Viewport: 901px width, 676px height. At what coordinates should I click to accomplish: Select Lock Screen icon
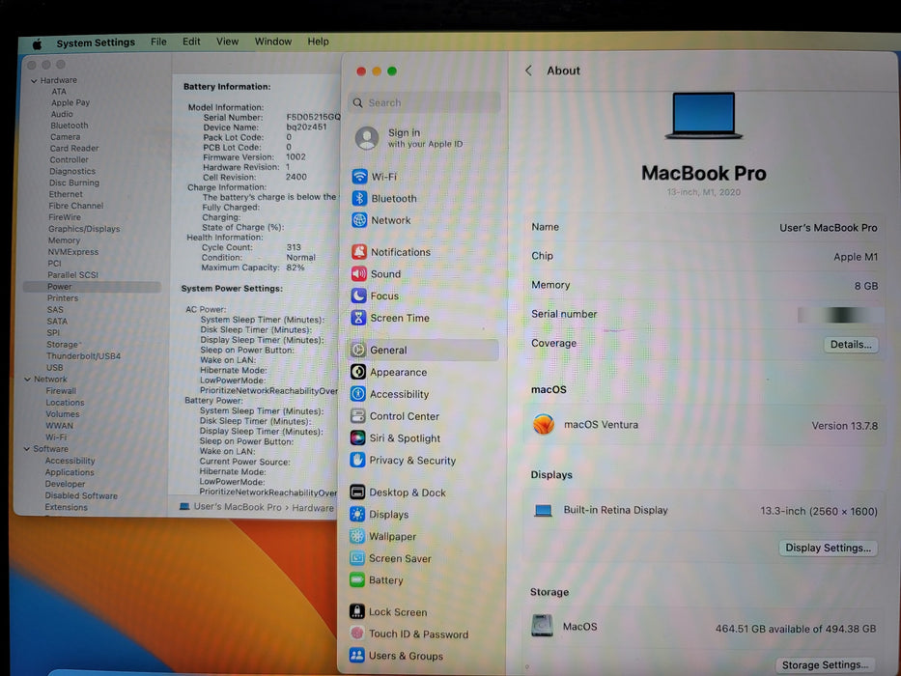357,611
